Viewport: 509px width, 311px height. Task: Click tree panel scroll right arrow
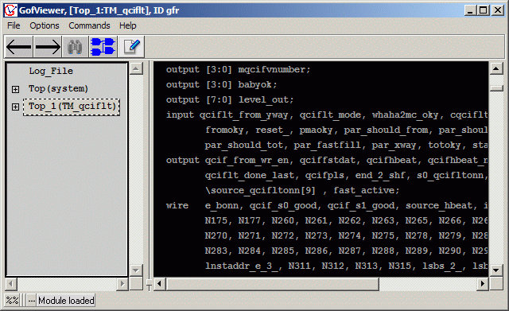coord(122,284)
